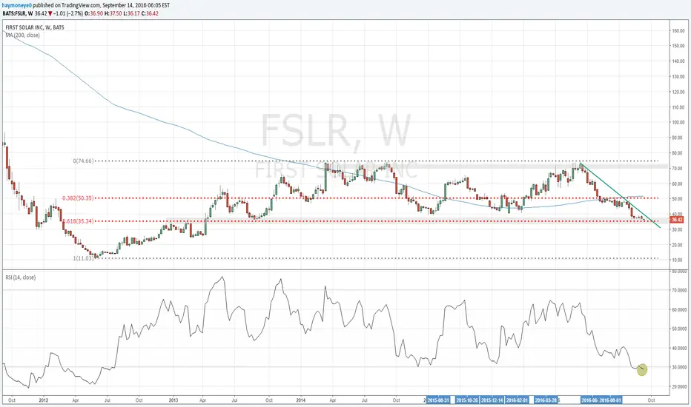Click the 140.00 price axis value
Screen dimensions: 691x407
point(678,61)
